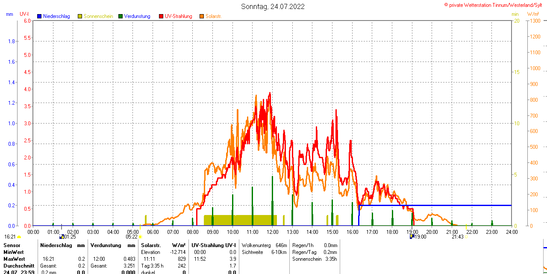Click the sunset marker icon at 21:43
Screen dimensions: 547x274
coord(466,237)
